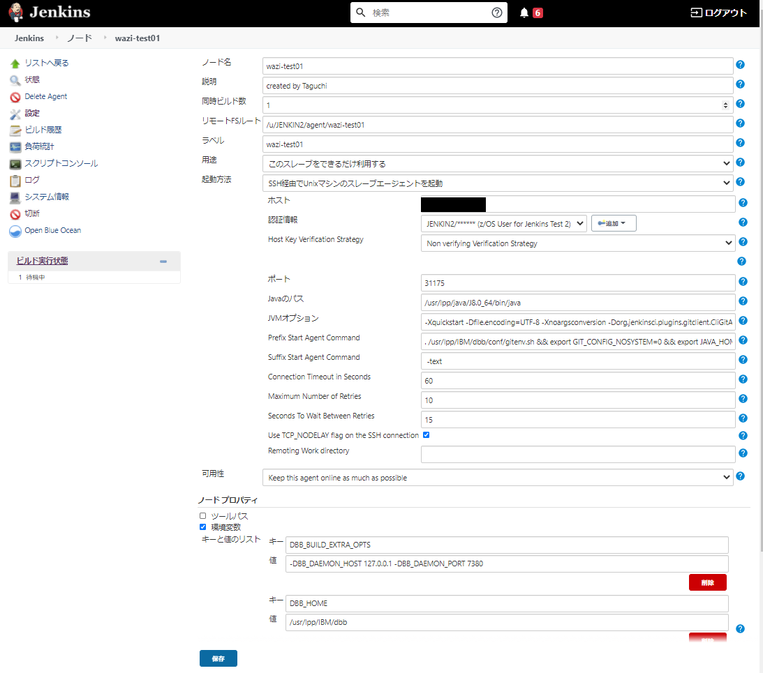763x673 pixels.
Task: Click the 検索 search box
Action: coord(429,13)
